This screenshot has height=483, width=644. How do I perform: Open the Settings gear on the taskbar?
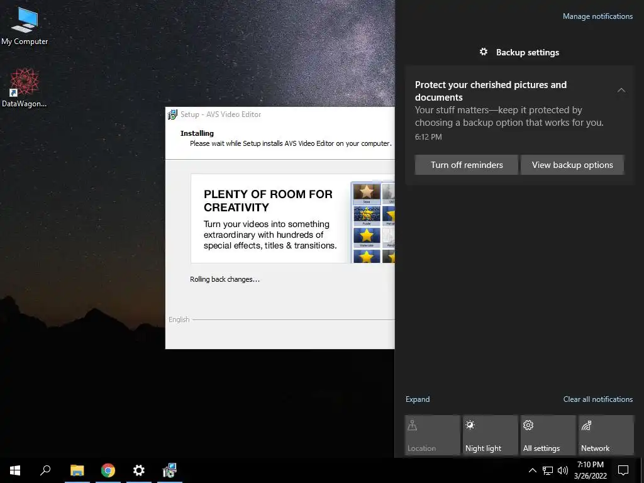[139, 470]
